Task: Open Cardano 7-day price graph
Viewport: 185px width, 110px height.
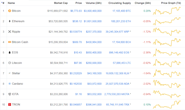Action: [167, 84]
